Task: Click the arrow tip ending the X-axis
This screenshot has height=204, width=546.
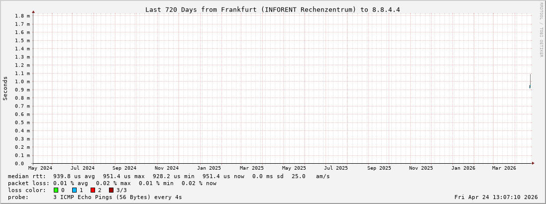Action: [533, 163]
